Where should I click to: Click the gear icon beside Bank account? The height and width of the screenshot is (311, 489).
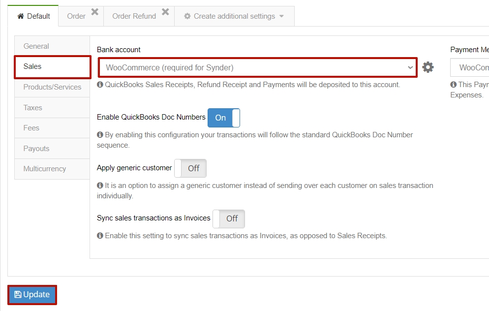(428, 67)
